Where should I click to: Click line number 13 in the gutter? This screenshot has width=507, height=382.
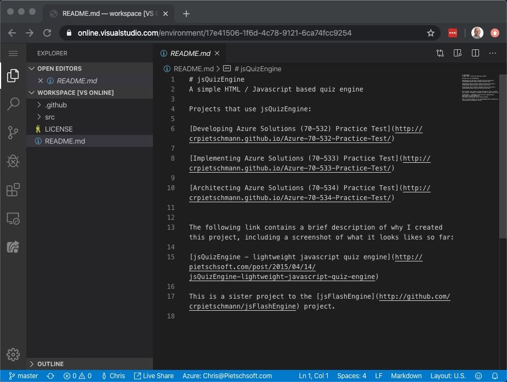pyautogui.click(x=170, y=227)
